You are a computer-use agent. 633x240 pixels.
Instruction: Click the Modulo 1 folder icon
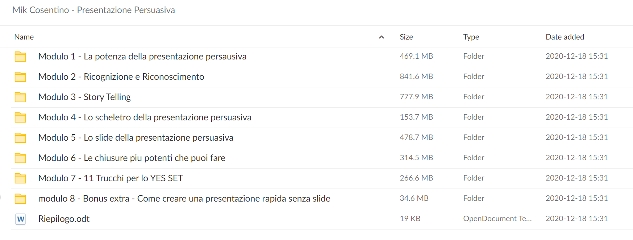point(20,57)
